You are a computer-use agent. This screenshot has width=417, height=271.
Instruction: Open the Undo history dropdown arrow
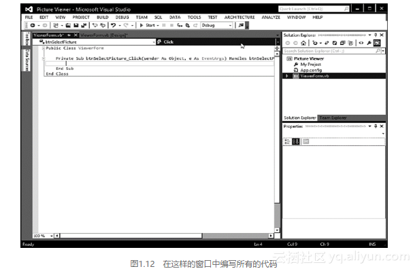(x=120, y=26)
